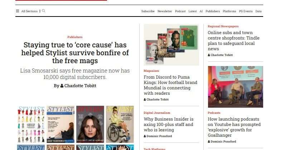Open the Newsletter nav item
The image size is (285, 150).
coord(165,11)
